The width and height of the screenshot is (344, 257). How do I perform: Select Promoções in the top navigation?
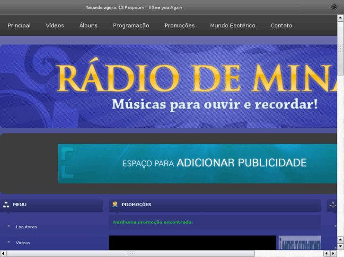pos(179,26)
